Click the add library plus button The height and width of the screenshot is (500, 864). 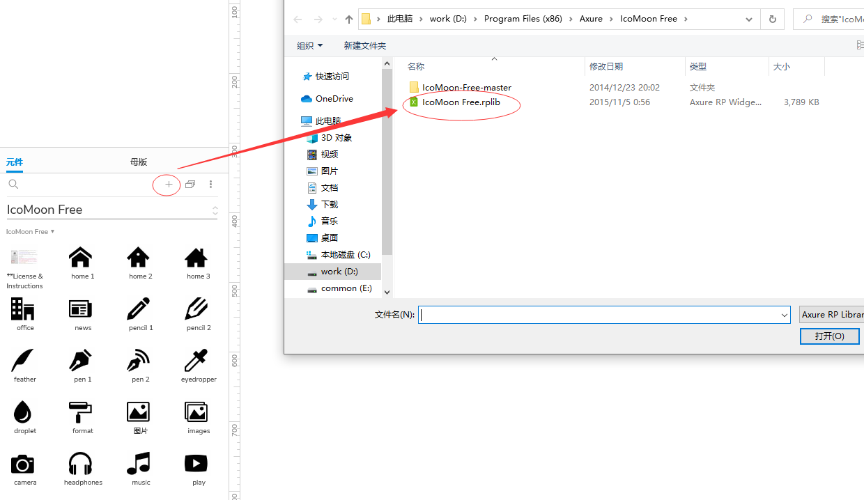pyautogui.click(x=169, y=185)
